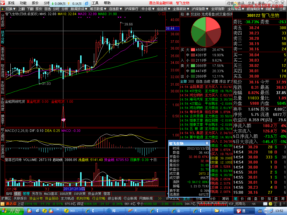Click the yellow 'A' icon in toolbar
The width and height of the screenshot is (287, 215).
[2, 9]
